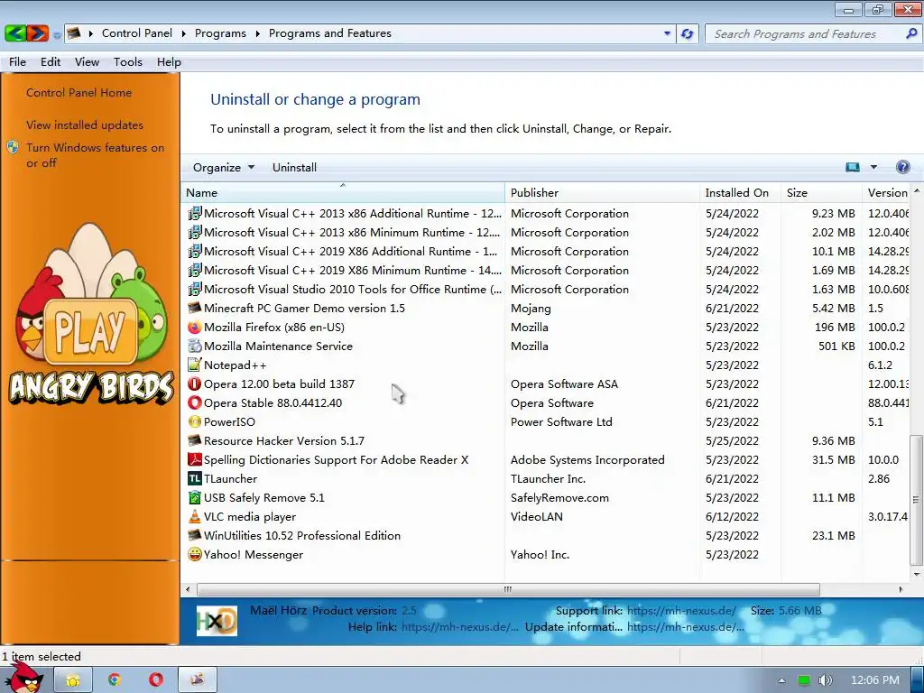
Task: Open the View menu
Action: 87,62
